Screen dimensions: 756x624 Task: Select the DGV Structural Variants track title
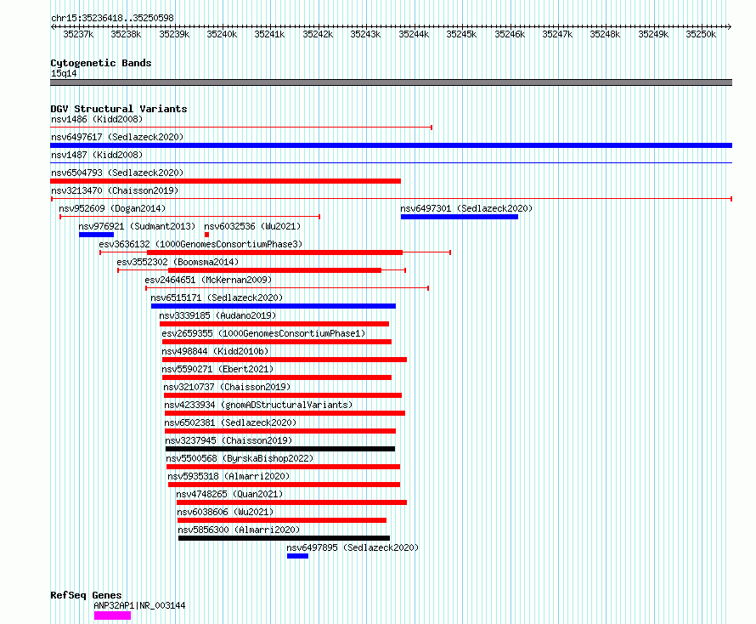tap(119, 109)
